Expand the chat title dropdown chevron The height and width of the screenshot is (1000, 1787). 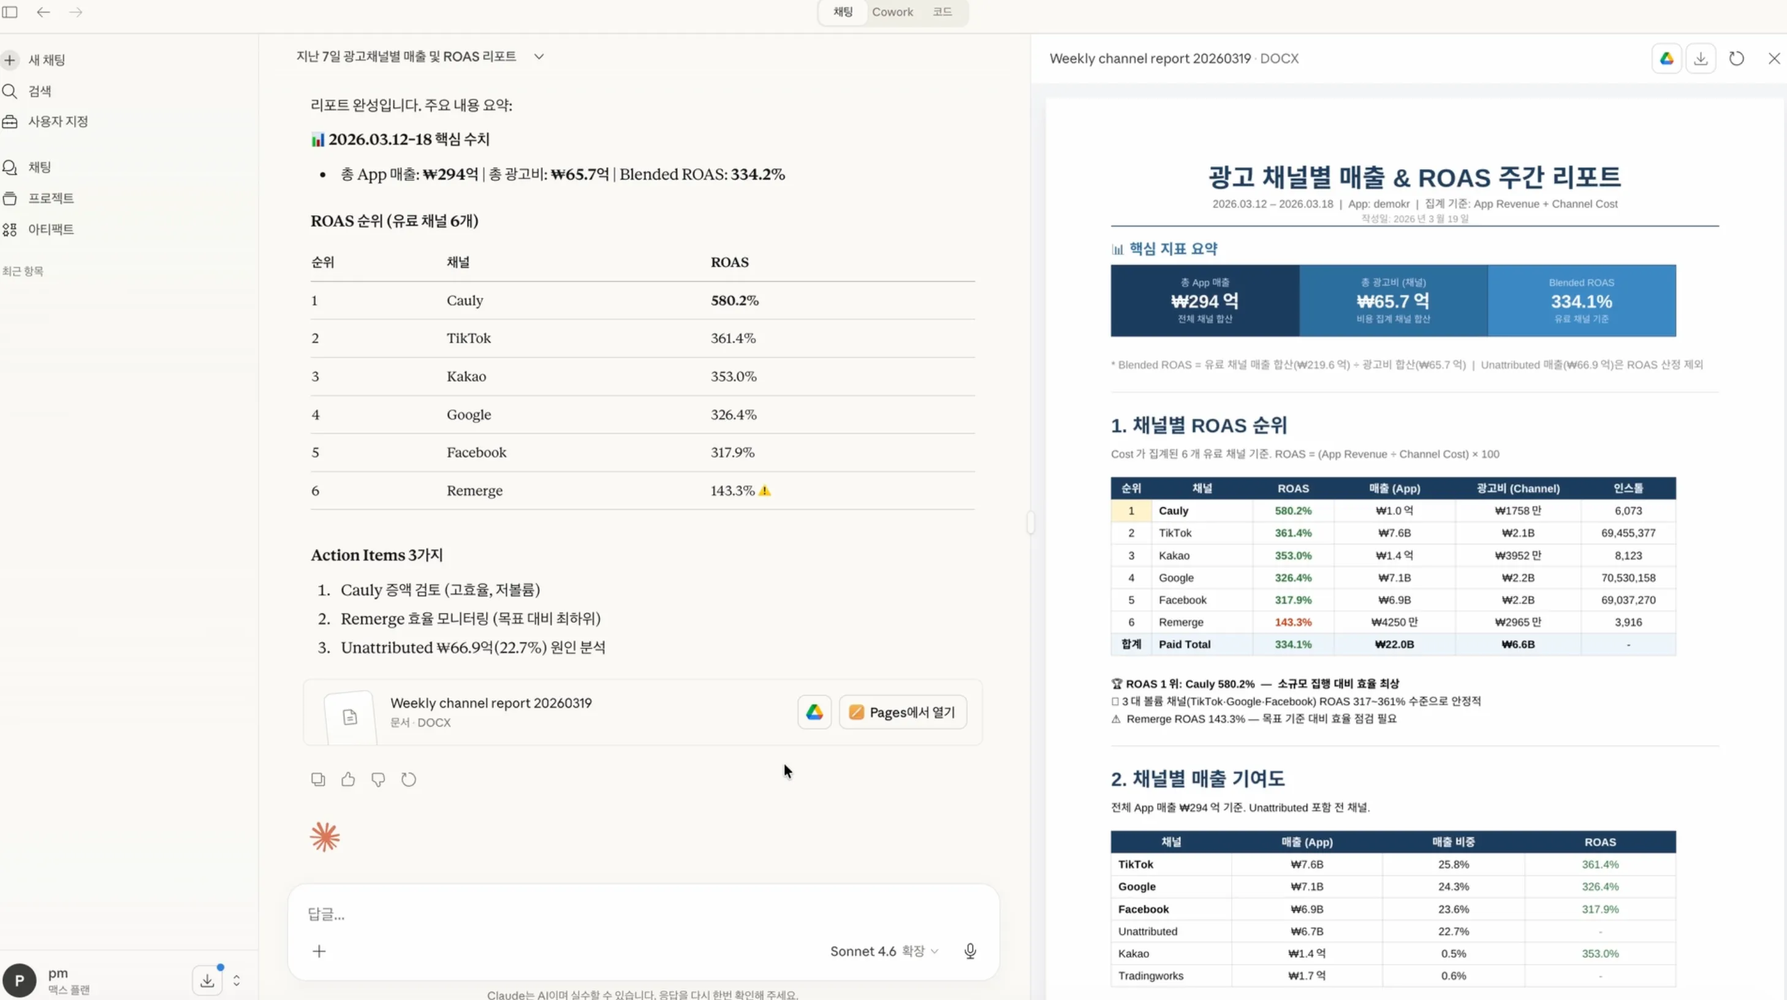click(539, 57)
